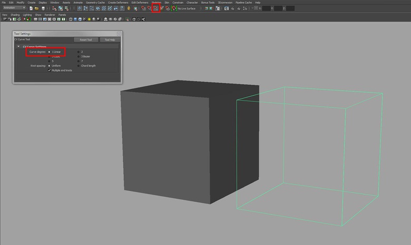Click the snap to points icon highlighted in red
The width and height of the screenshot is (411, 245).
coord(155,8)
